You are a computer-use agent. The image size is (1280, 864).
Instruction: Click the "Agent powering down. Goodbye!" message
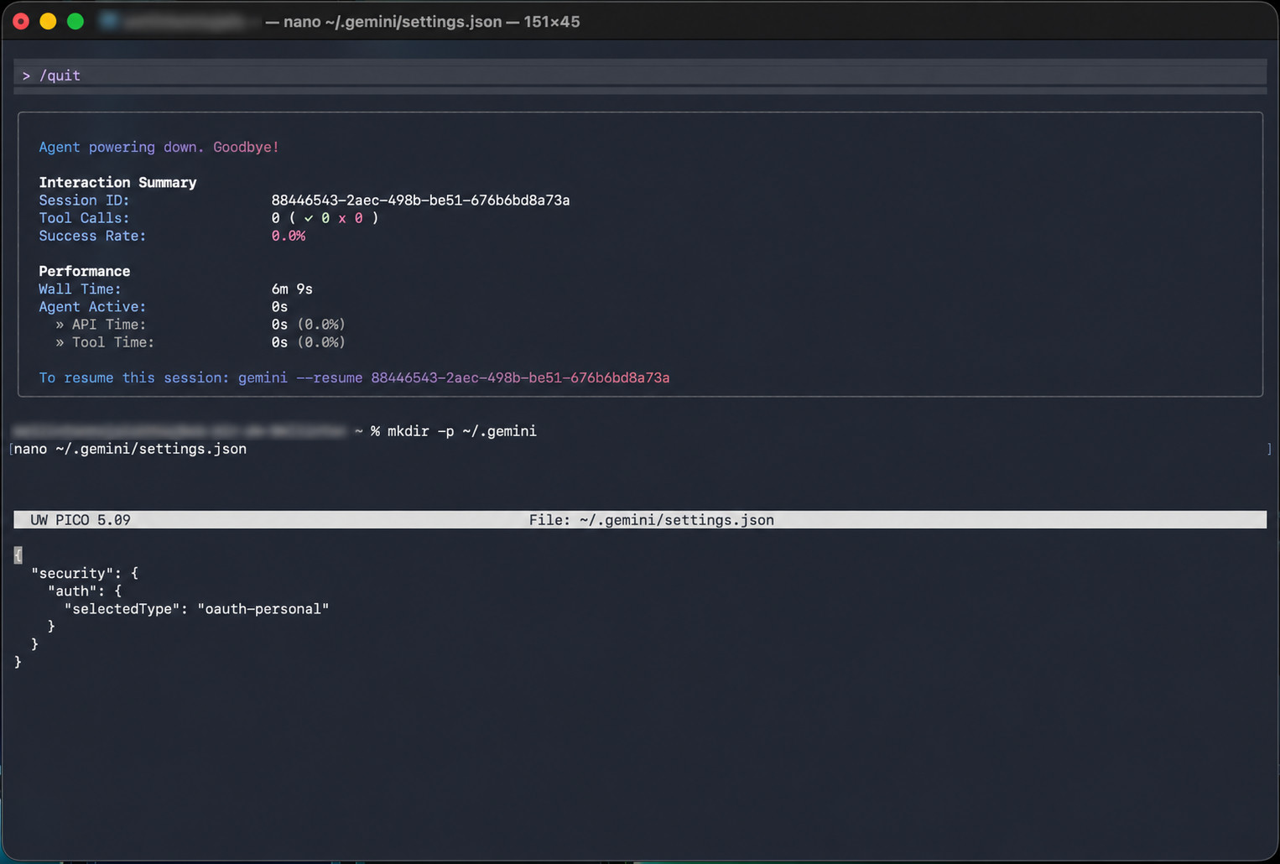click(x=159, y=147)
